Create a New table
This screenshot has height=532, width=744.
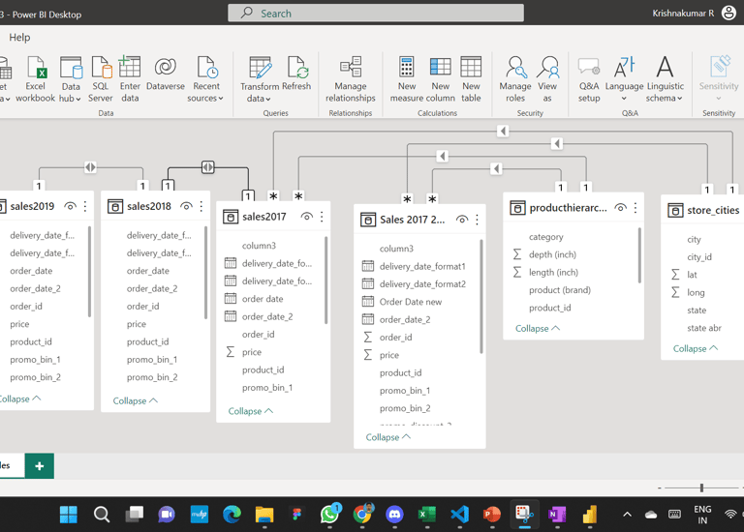(471, 78)
